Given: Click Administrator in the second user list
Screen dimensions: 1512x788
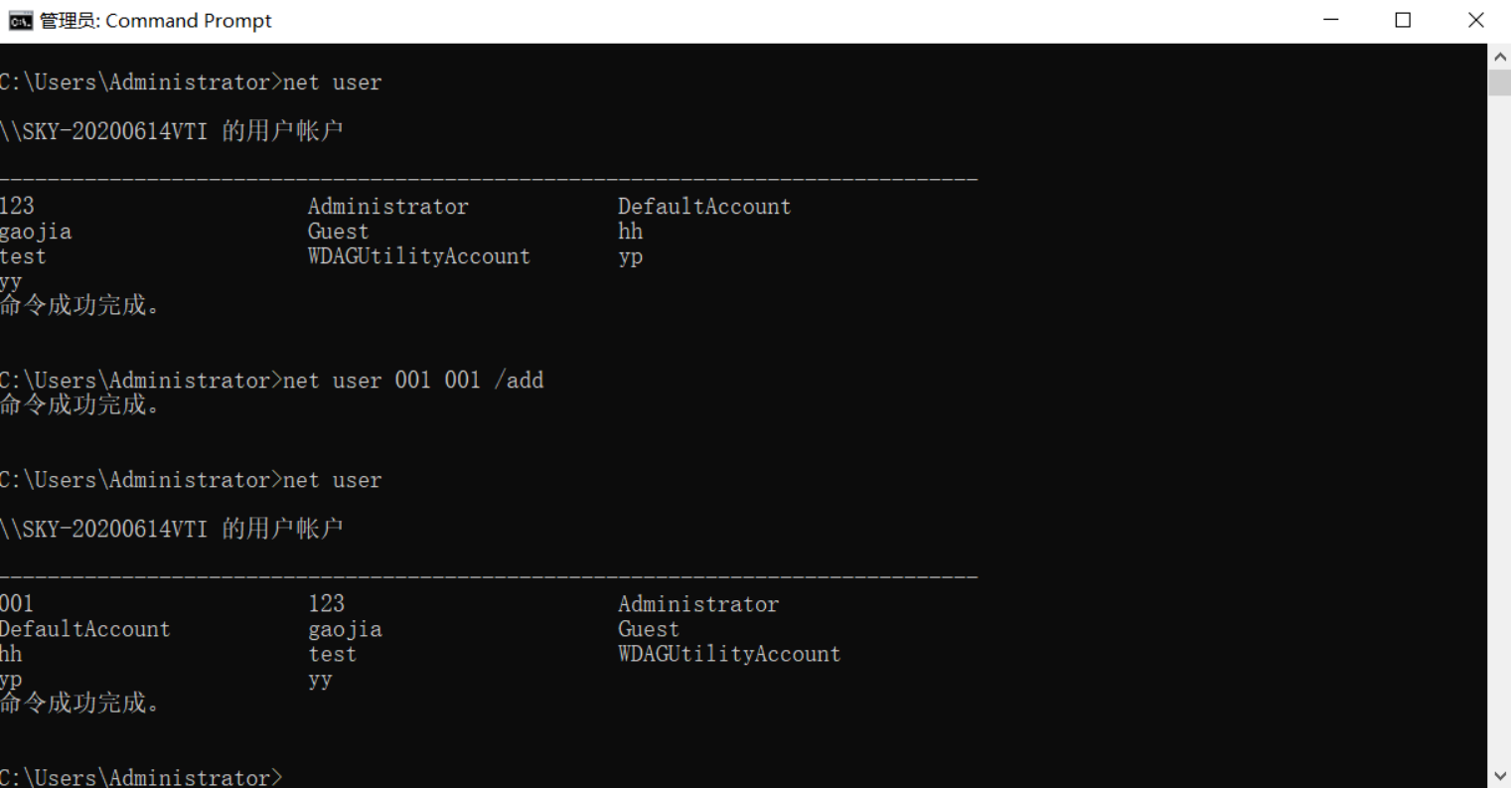Looking at the screenshot, I should tap(697, 604).
